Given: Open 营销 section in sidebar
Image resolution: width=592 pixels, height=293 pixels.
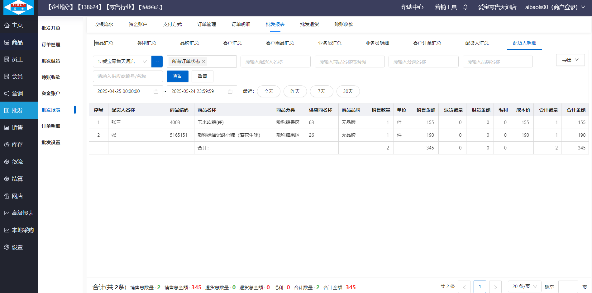Looking at the screenshot, I should click(19, 93).
